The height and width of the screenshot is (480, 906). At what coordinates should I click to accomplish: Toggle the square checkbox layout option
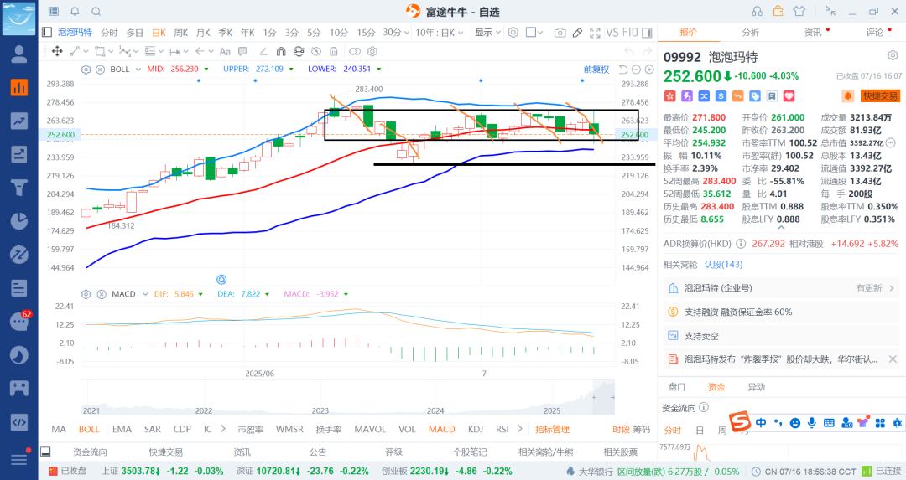coord(531,33)
